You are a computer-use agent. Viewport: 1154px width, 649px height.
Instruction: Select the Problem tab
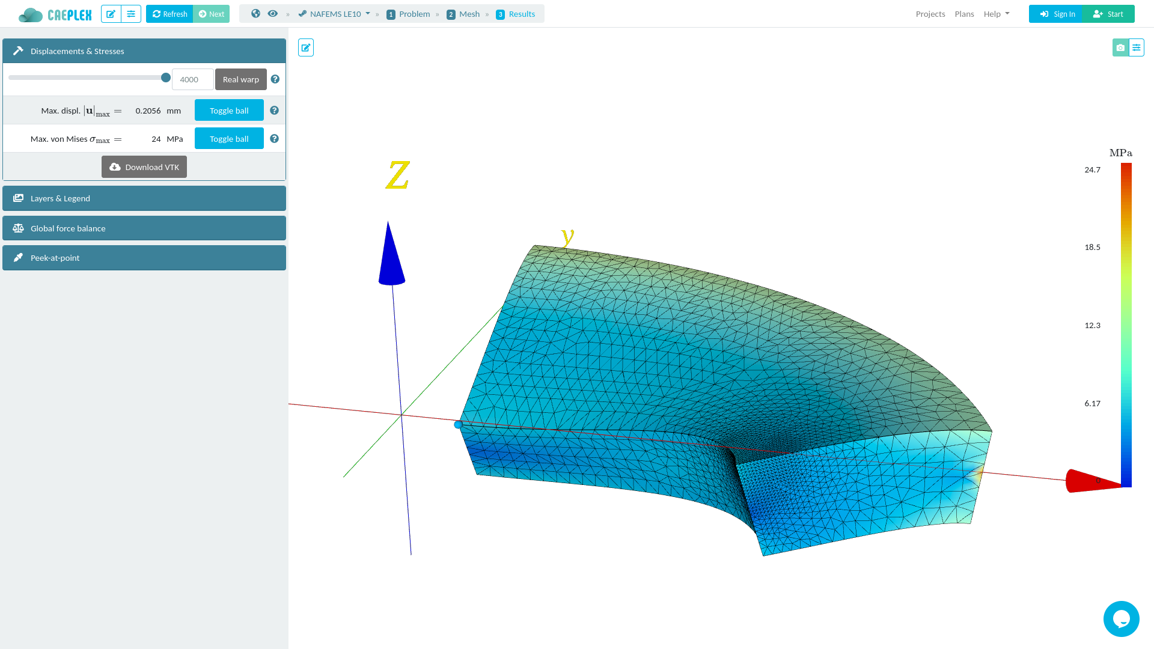click(408, 13)
